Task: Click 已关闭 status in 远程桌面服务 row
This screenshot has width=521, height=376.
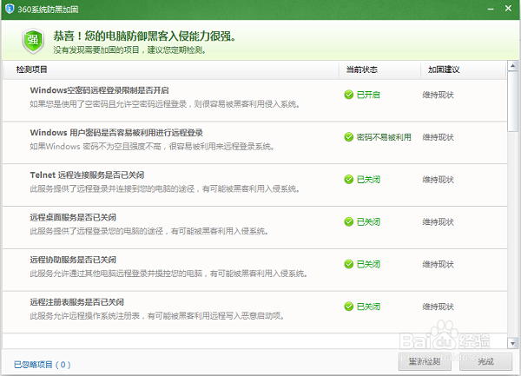Action: 368,221
